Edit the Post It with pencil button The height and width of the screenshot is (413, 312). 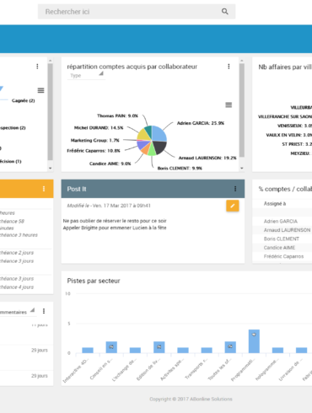(x=233, y=206)
